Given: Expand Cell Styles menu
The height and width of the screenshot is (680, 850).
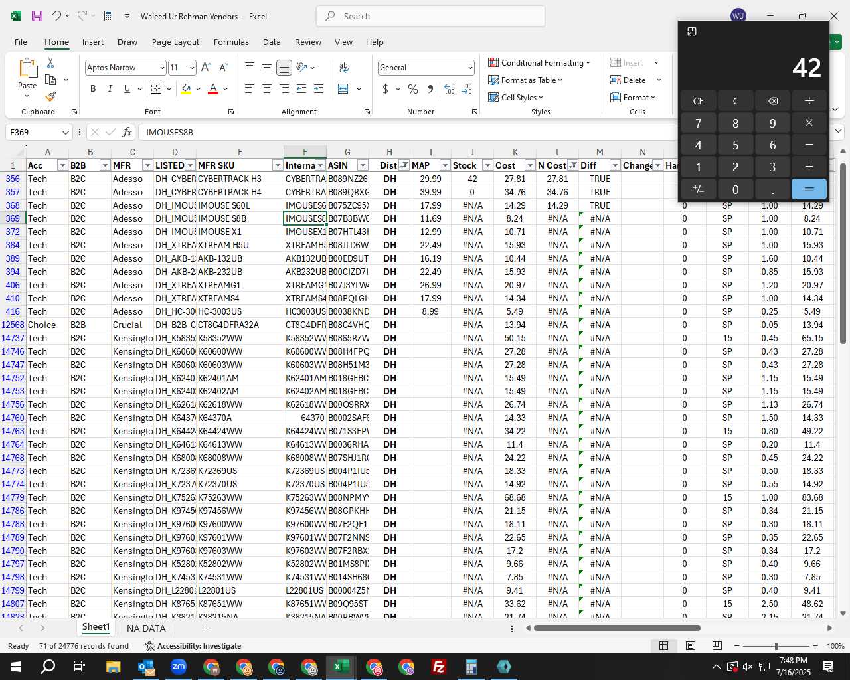Looking at the screenshot, I should pyautogui.click(x=515, y=97).
